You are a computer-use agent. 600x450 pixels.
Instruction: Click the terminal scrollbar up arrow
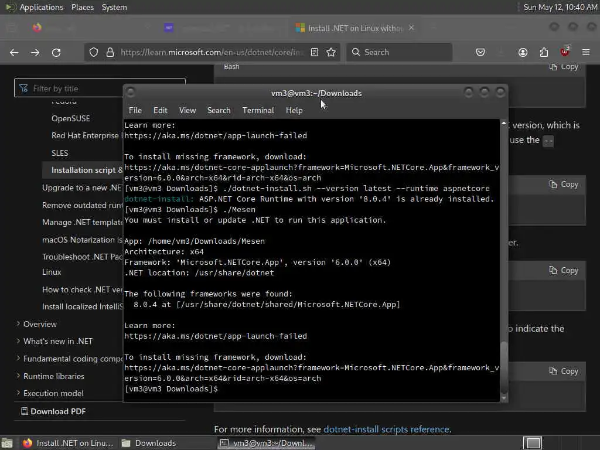[x=504, y=123]
